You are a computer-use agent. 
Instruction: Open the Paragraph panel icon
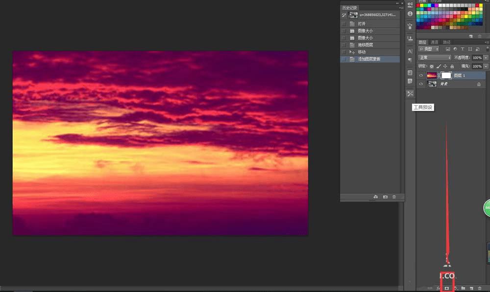pos(410,60)
